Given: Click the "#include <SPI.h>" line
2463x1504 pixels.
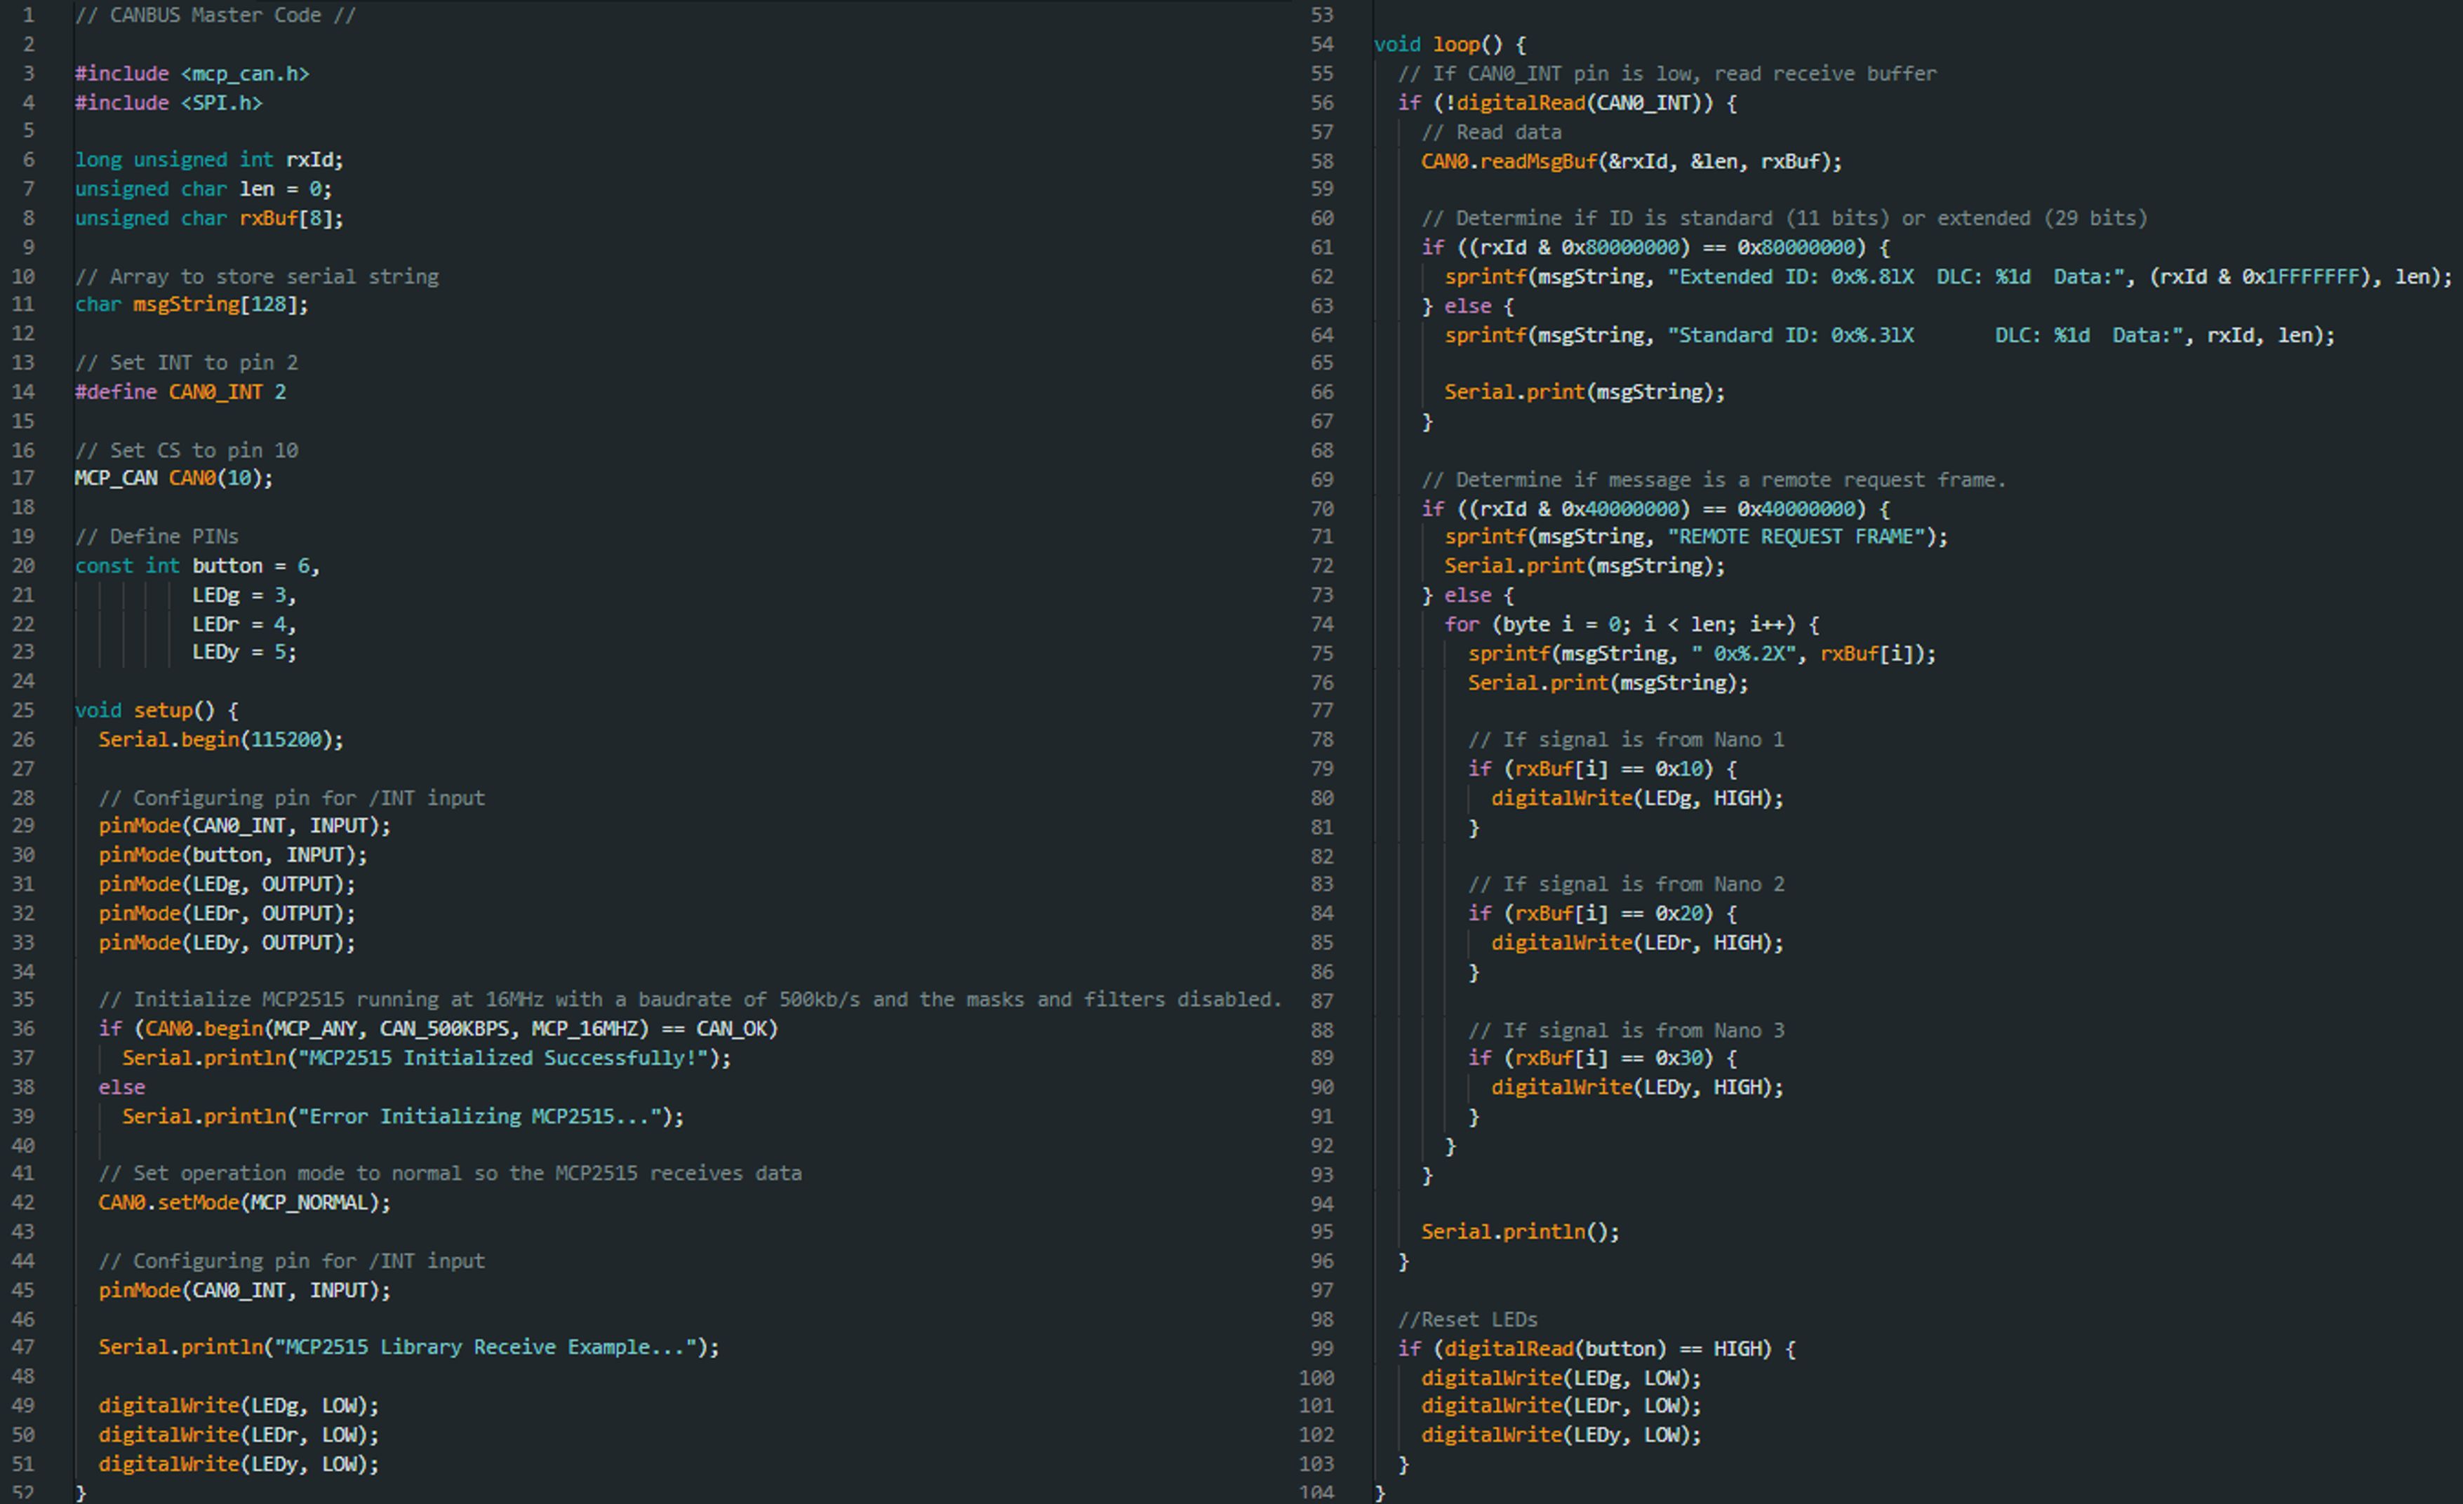Looking at the screenshot, I should 168,103.
